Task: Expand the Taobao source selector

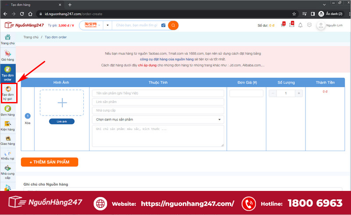Action: click(92, 25)
